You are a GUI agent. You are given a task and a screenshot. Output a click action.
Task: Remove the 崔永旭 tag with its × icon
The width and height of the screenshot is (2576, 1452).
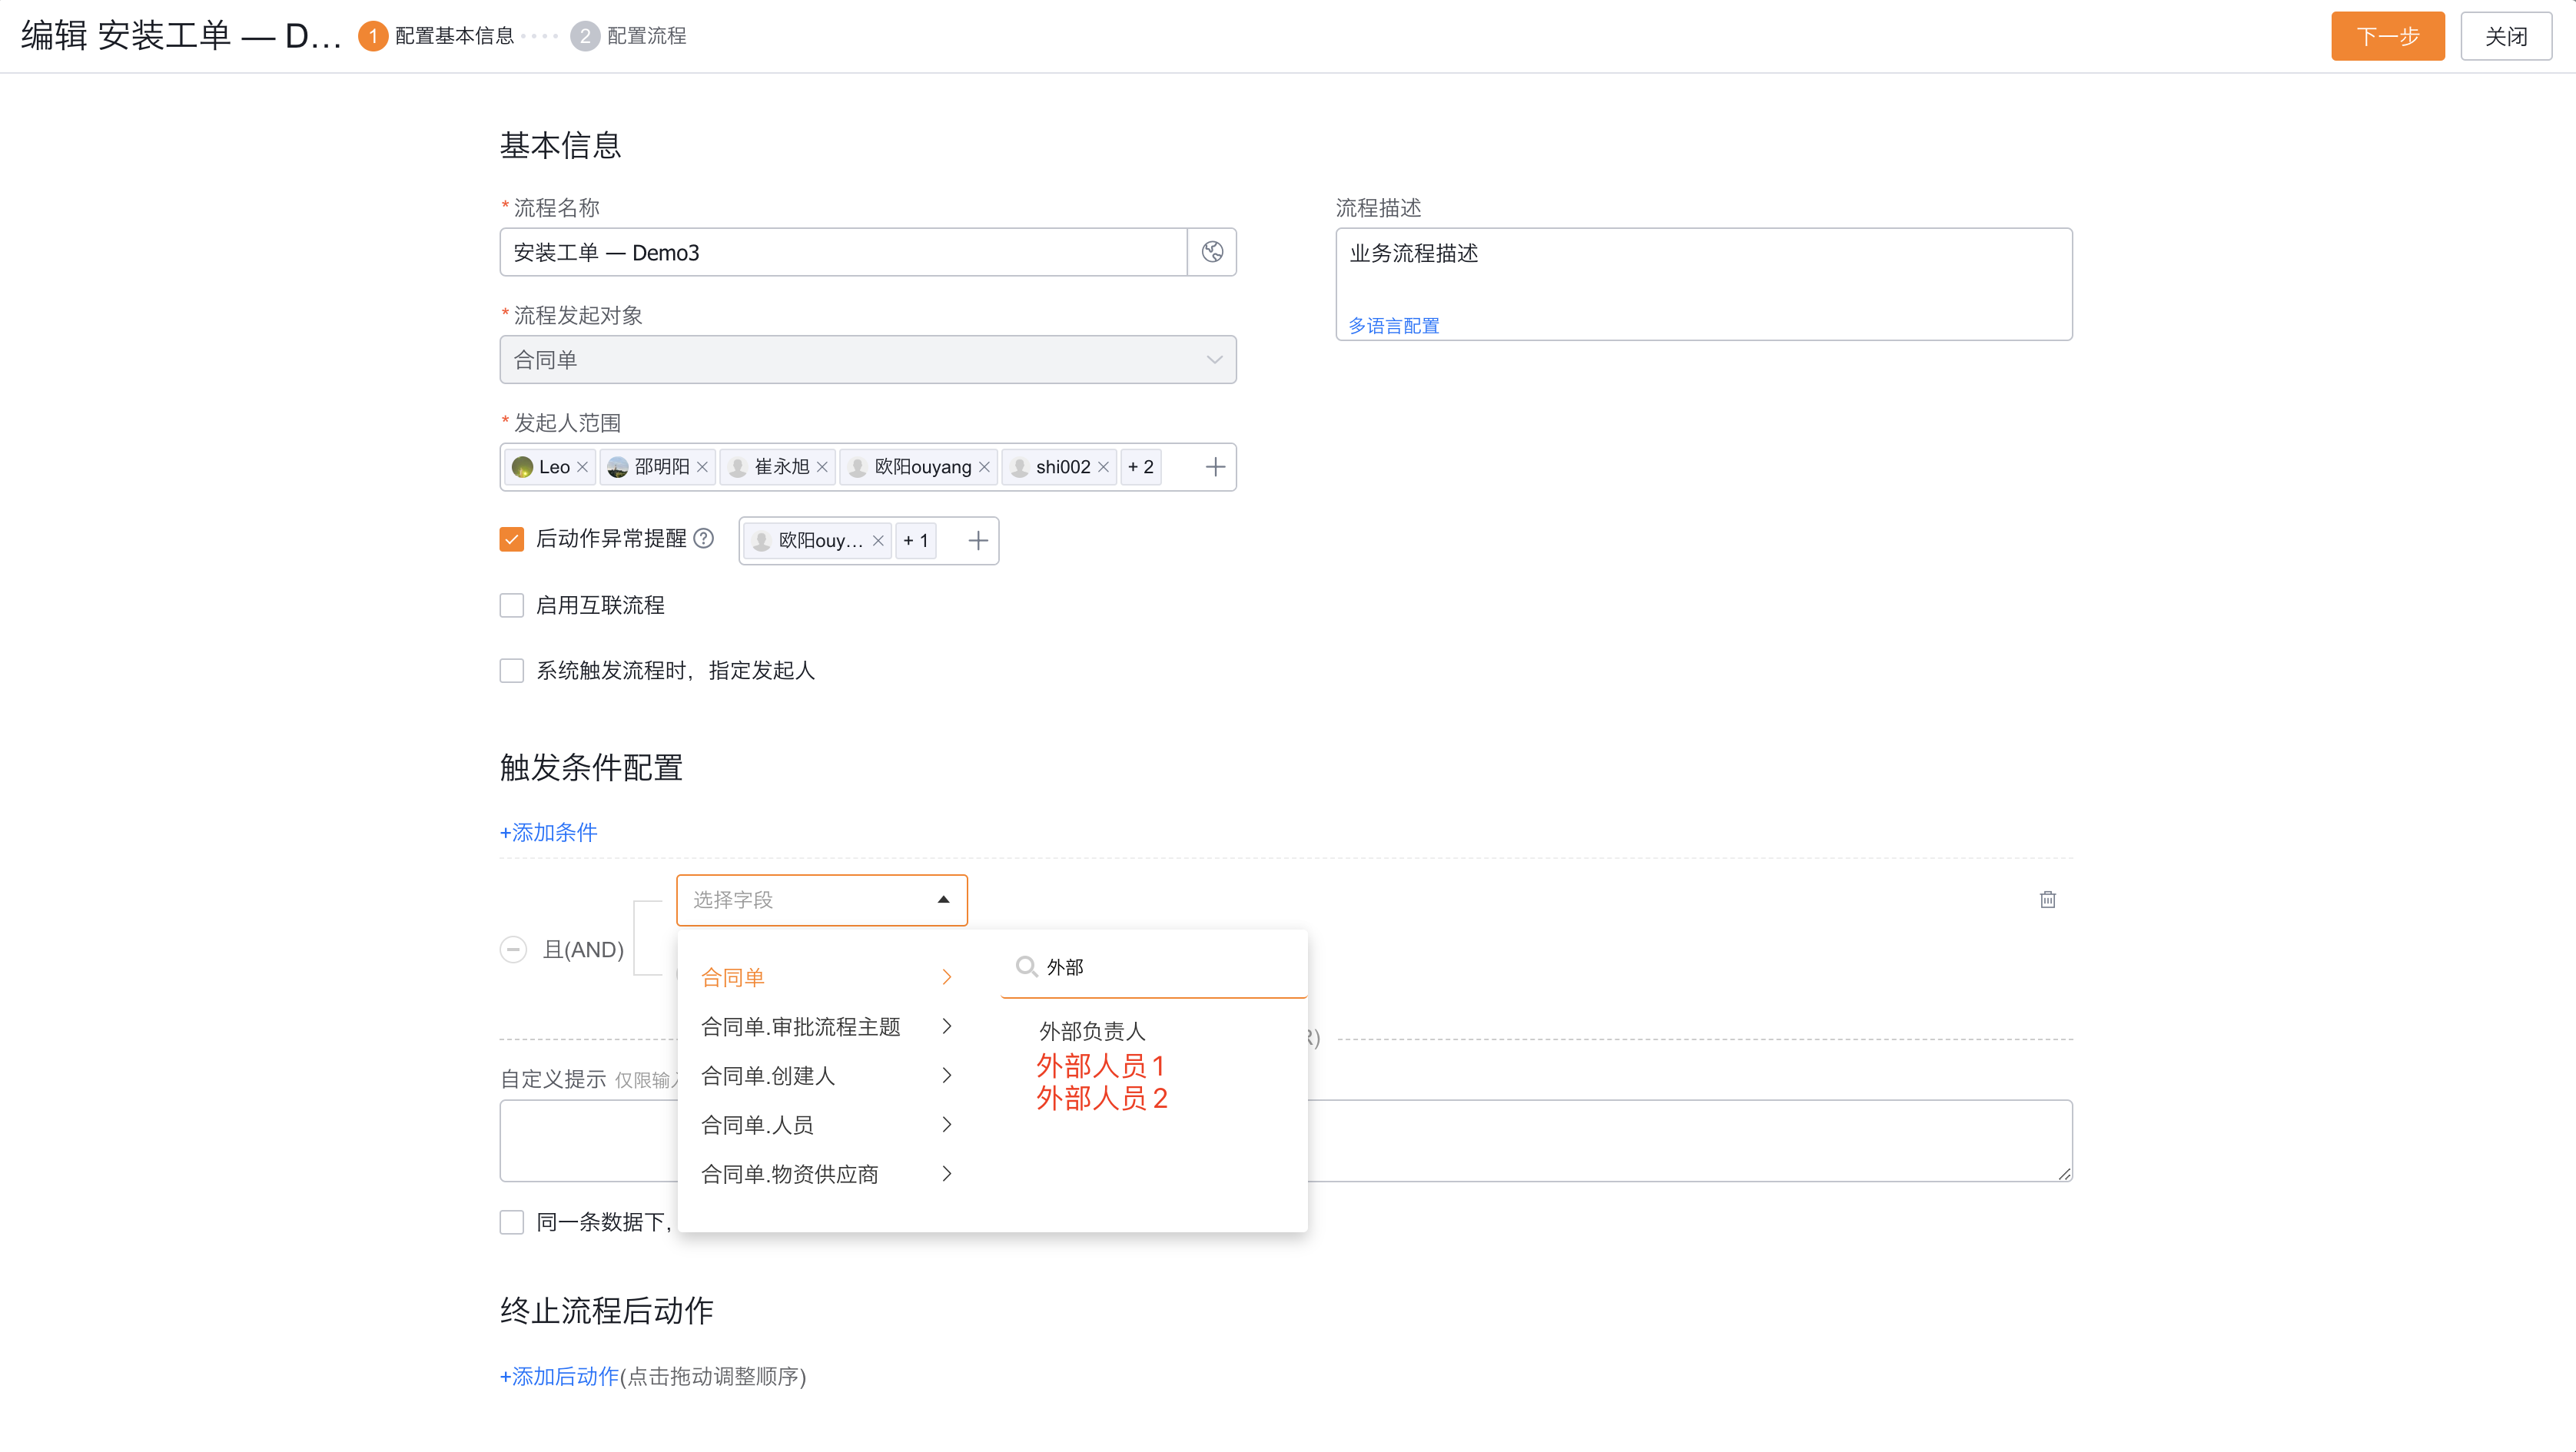coord(821,466)
